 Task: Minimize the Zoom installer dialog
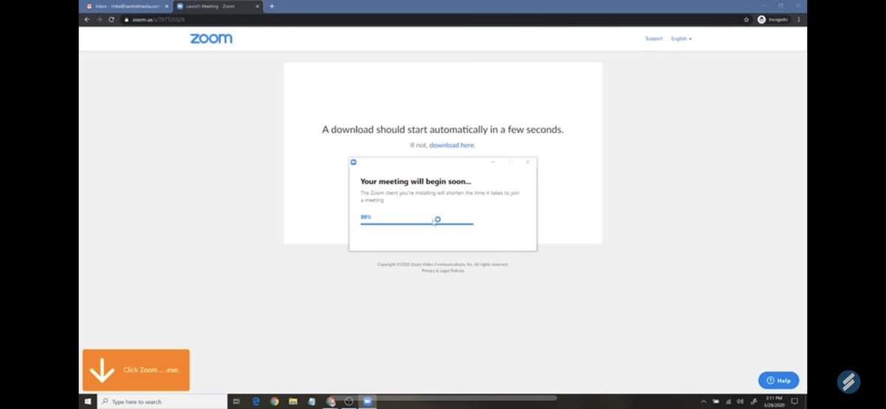pos(493,162)
